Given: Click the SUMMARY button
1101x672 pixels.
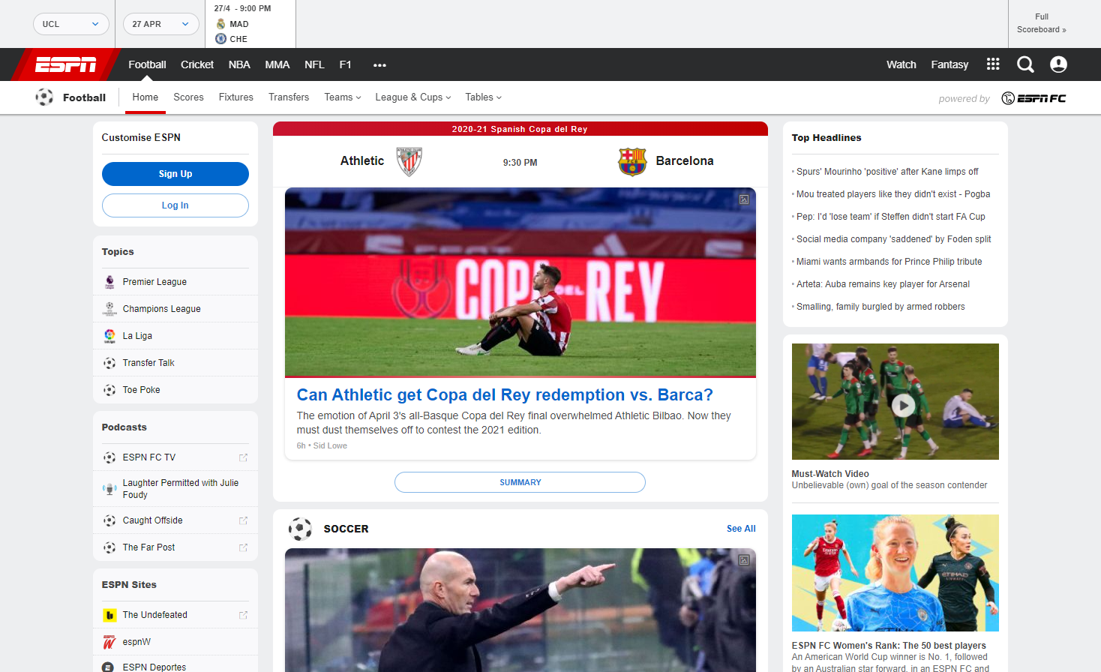Looking at the screenshot, I should pyautogui.click(x=520, y=482).
